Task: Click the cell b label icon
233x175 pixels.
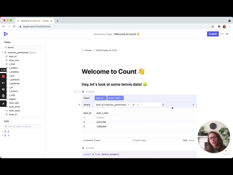Action: (x=83, y=92)
